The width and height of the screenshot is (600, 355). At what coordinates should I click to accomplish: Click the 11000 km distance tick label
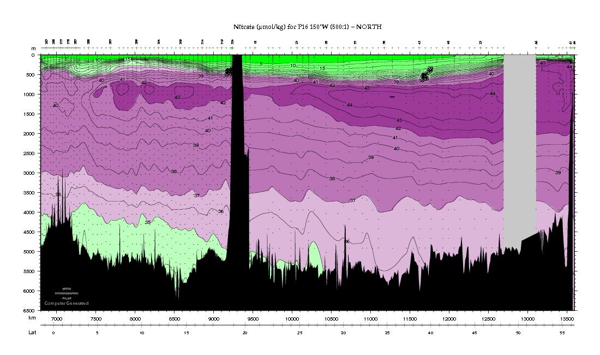click(370, 319)
